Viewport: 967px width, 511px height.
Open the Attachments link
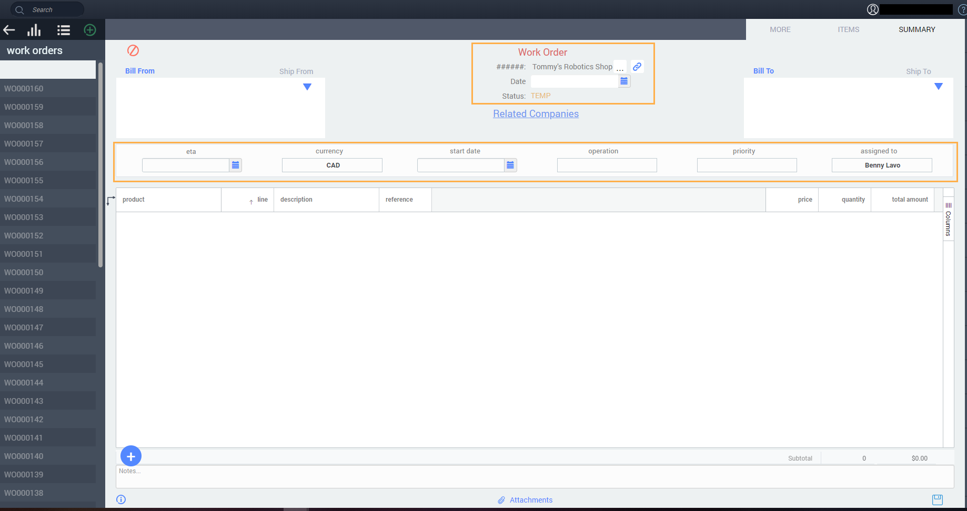click(531, 500)
